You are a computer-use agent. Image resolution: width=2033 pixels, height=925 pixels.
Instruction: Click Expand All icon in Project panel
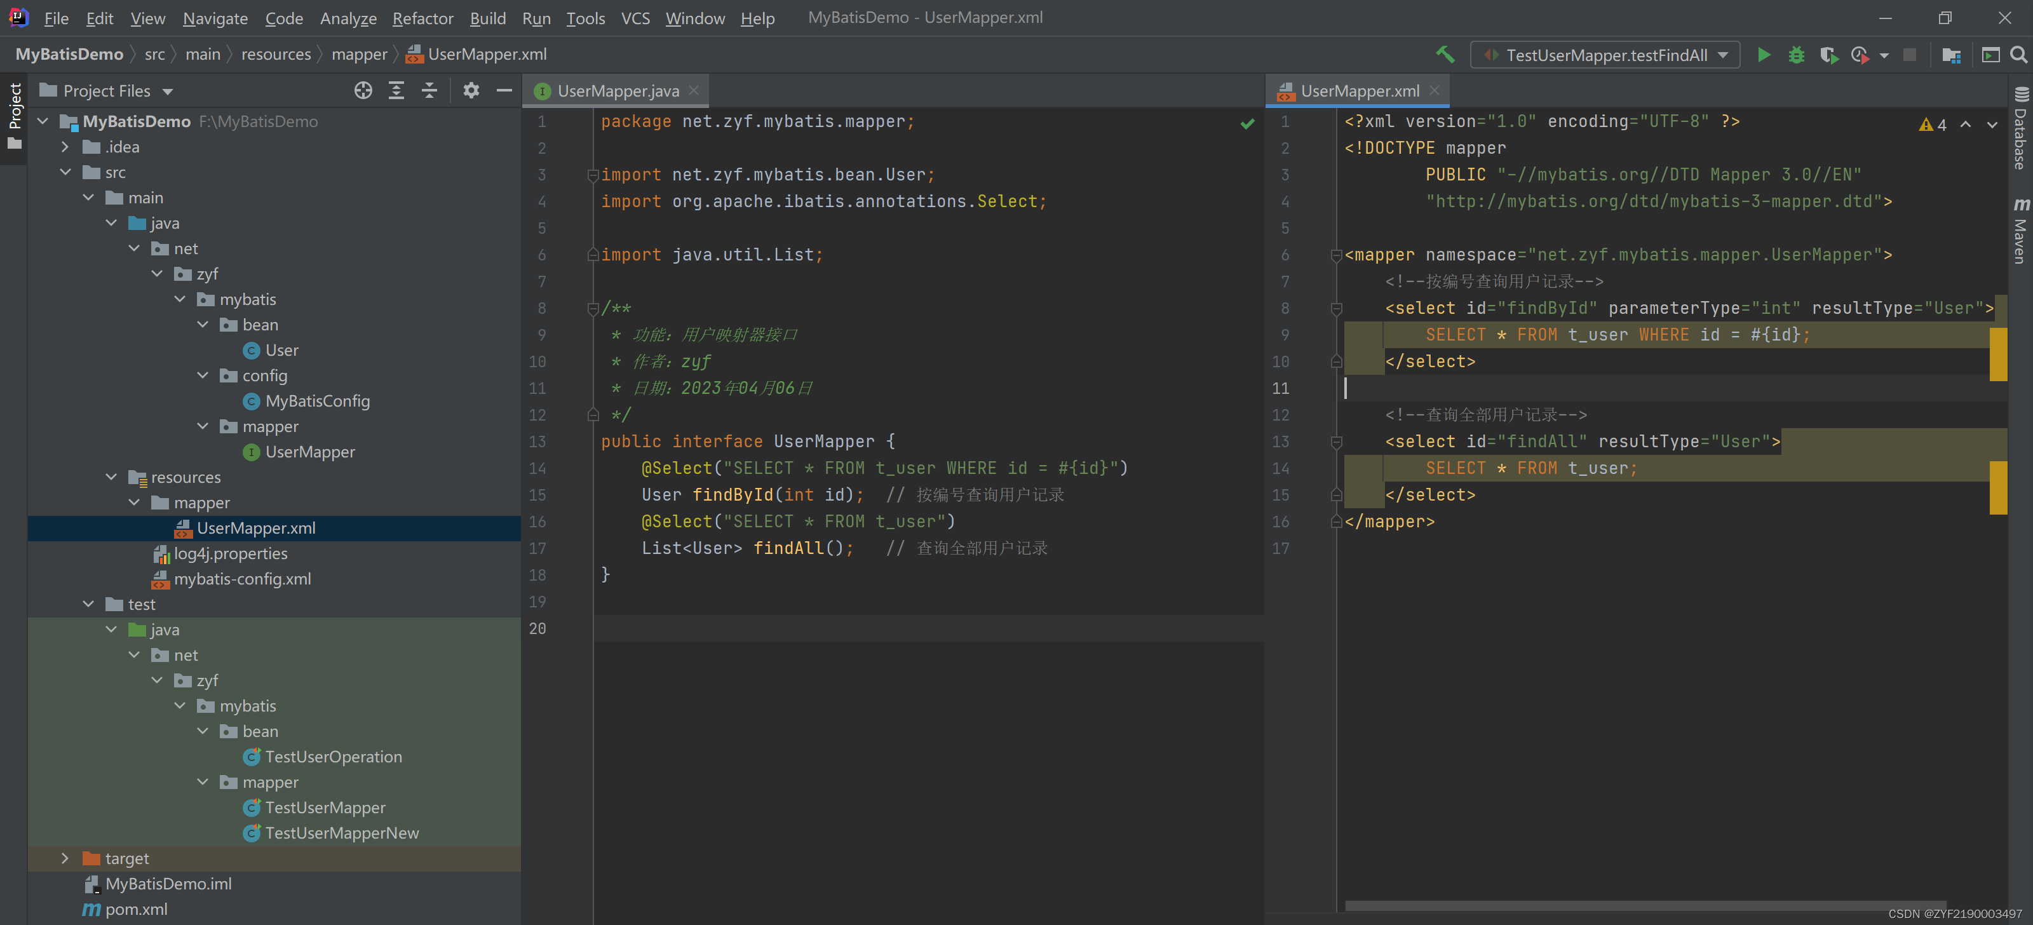tap(396, 91)
